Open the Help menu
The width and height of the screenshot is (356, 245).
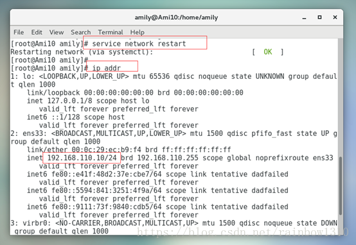tap(137, 32)
